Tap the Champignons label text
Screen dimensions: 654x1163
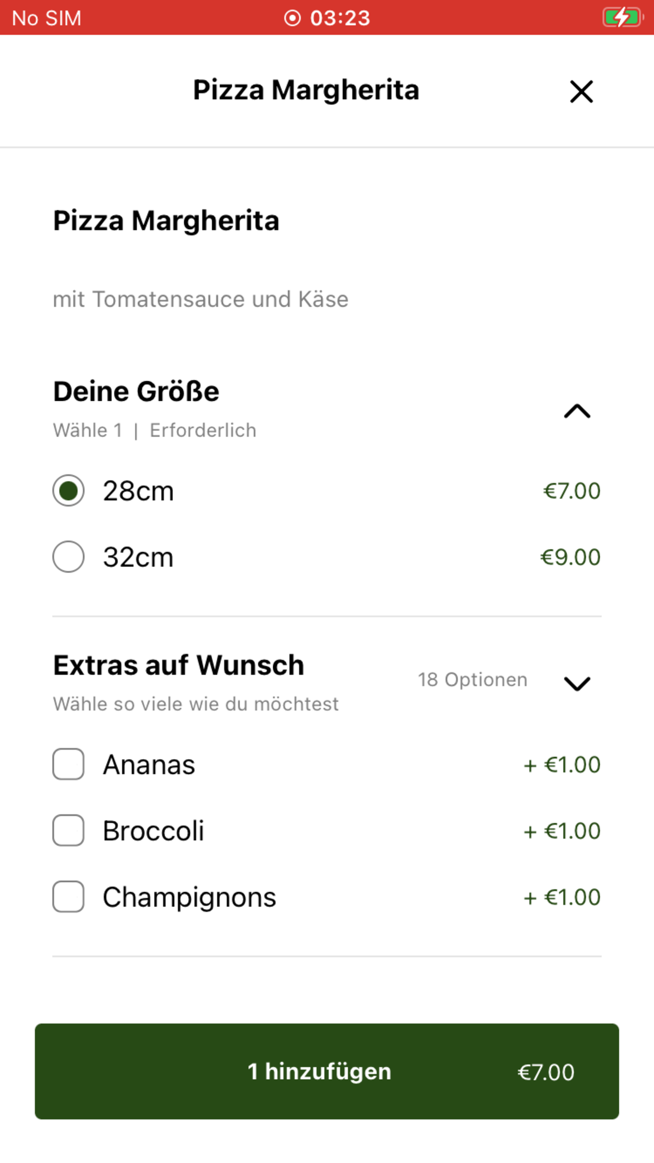pos(190,897)
